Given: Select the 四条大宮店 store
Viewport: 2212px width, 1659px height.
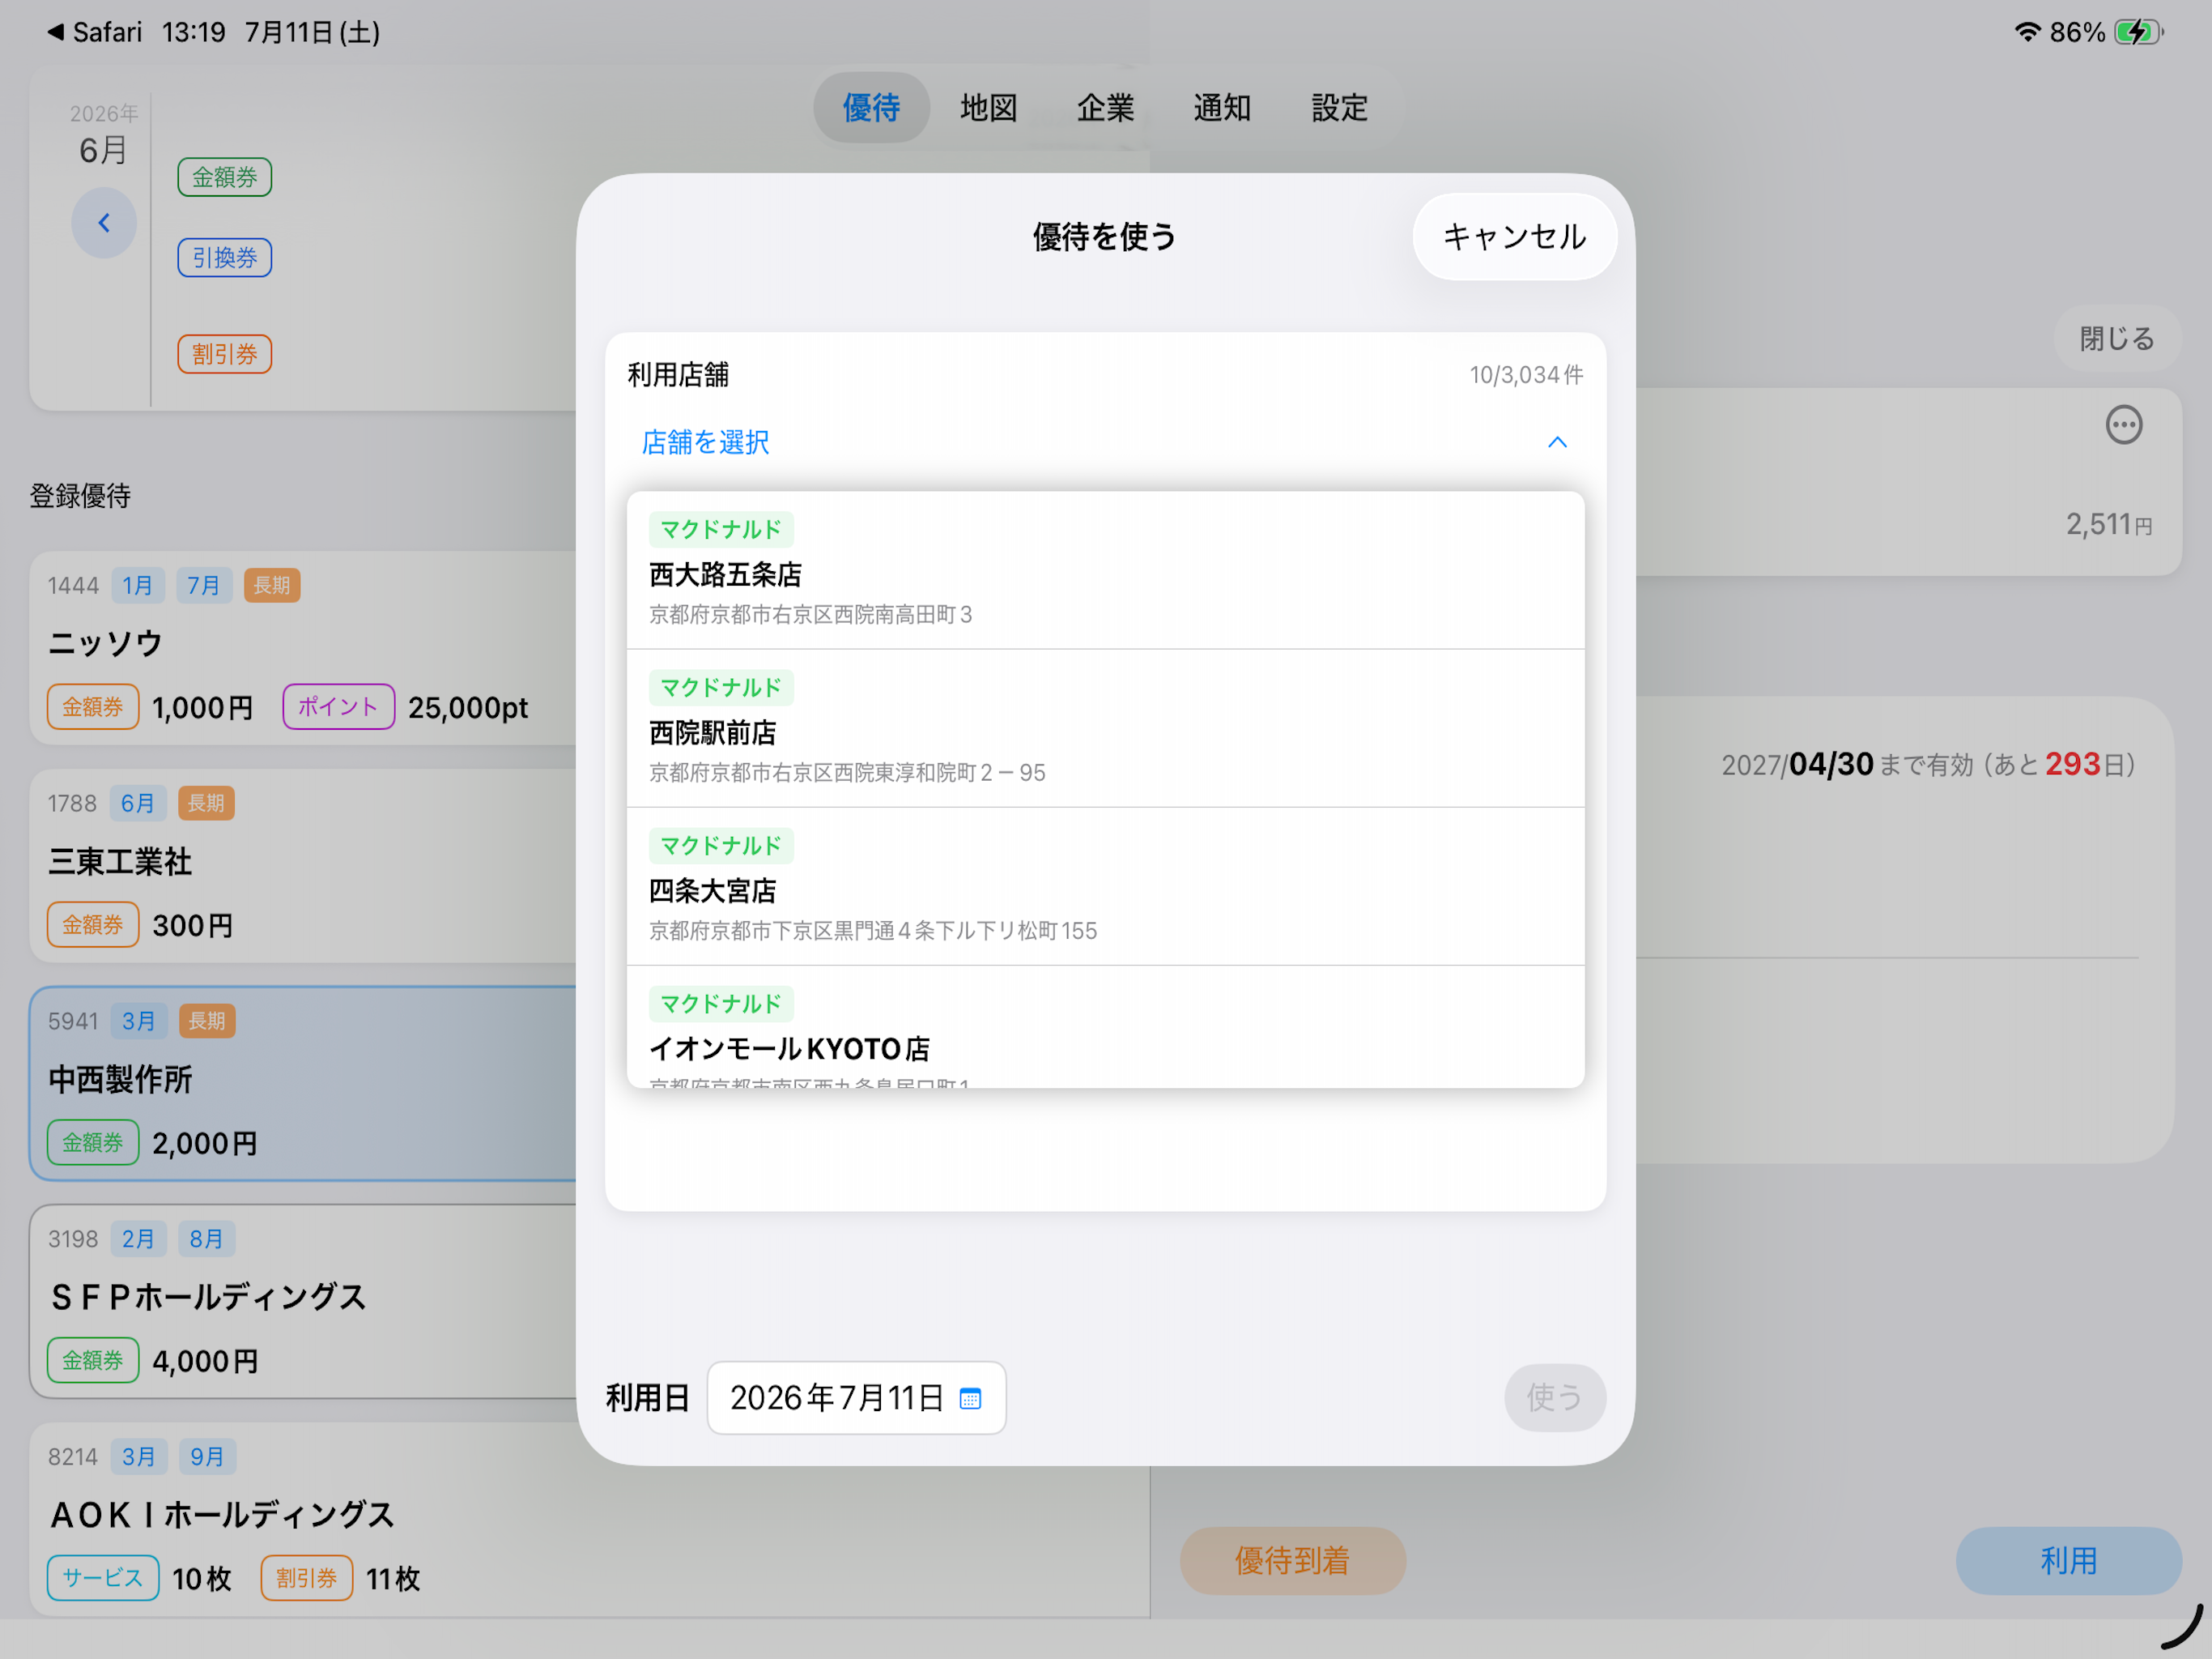Looking at the screenshot, I should click(1105, 886).
